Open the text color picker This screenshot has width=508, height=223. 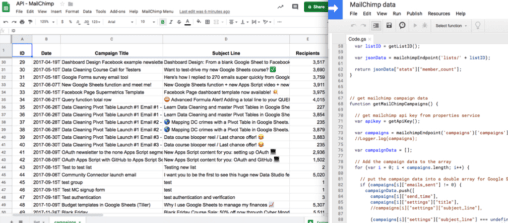point(187,22)
